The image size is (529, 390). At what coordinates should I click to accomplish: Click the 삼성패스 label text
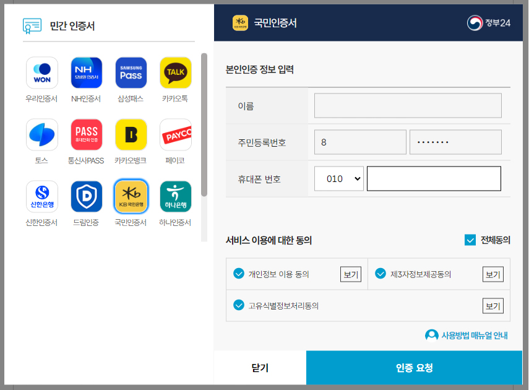pyautogui.click(x=131, y=98)
